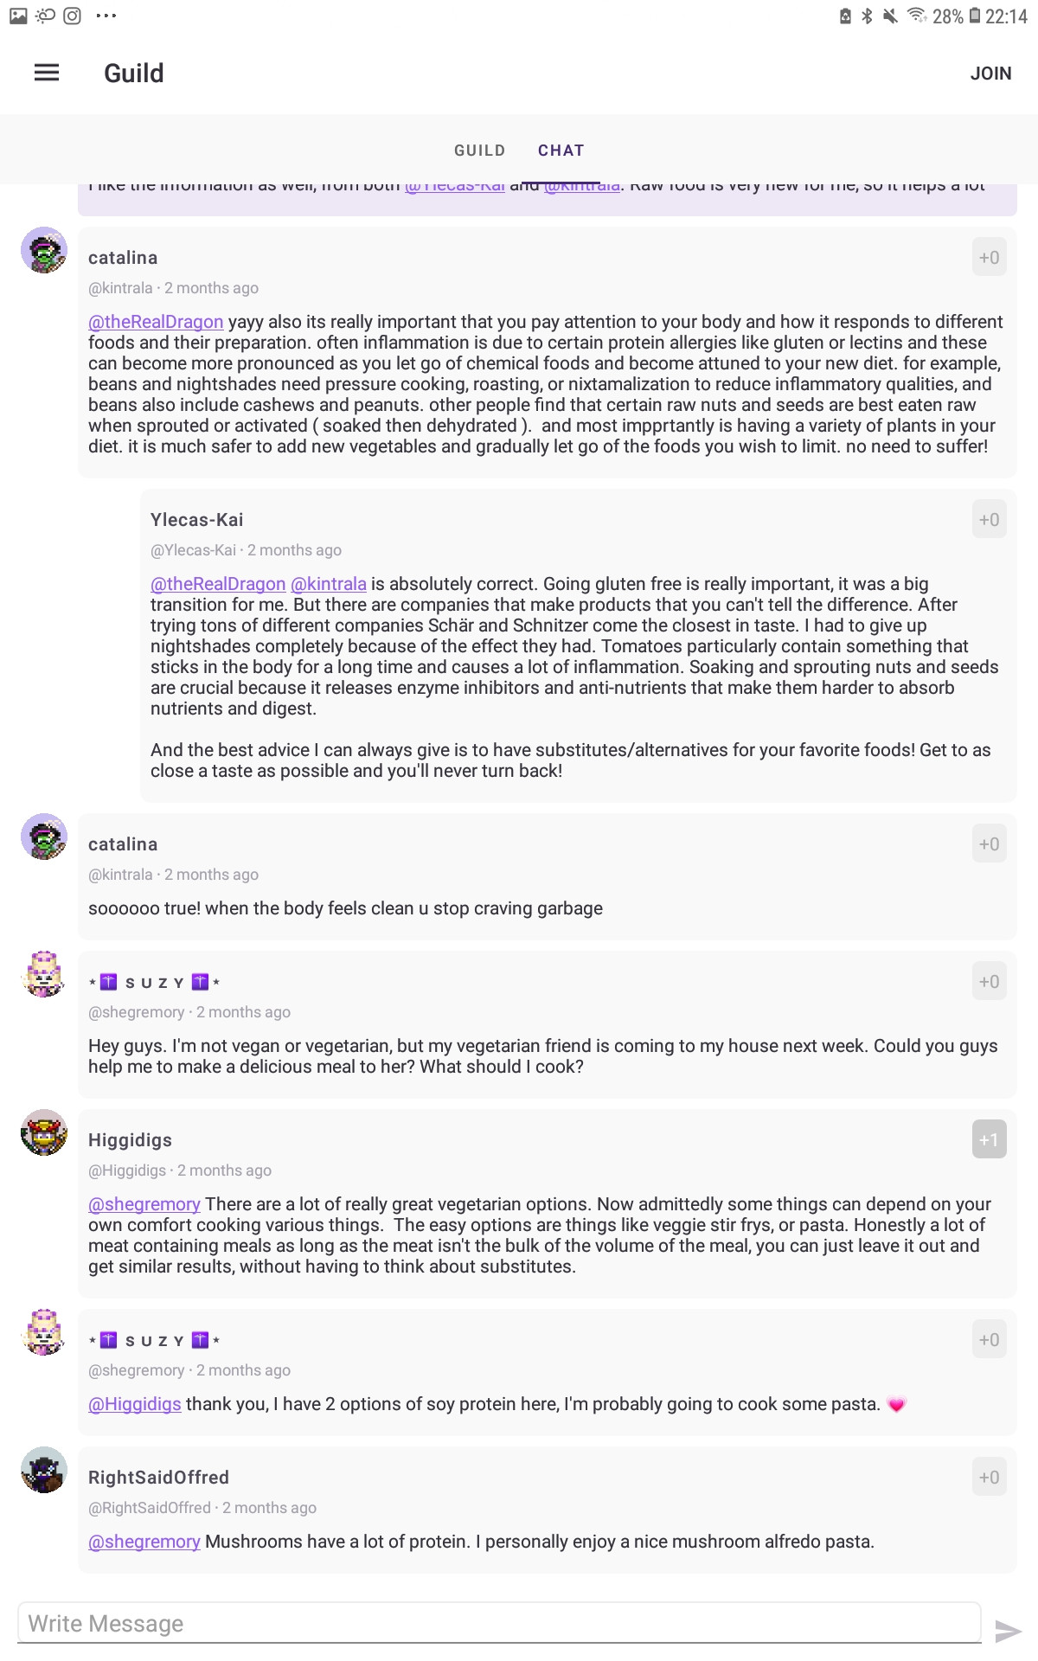
Task: Toggle the +1 like on Higgidigs' message
Action: tap(989, 1139)
